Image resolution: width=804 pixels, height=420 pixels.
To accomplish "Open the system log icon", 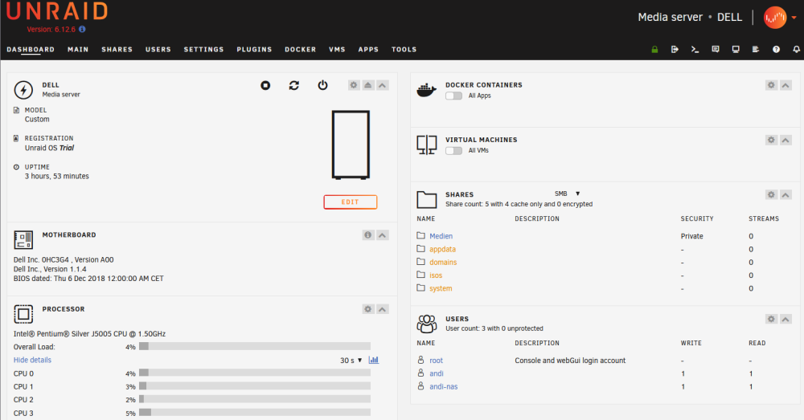I will coord(756,49).
